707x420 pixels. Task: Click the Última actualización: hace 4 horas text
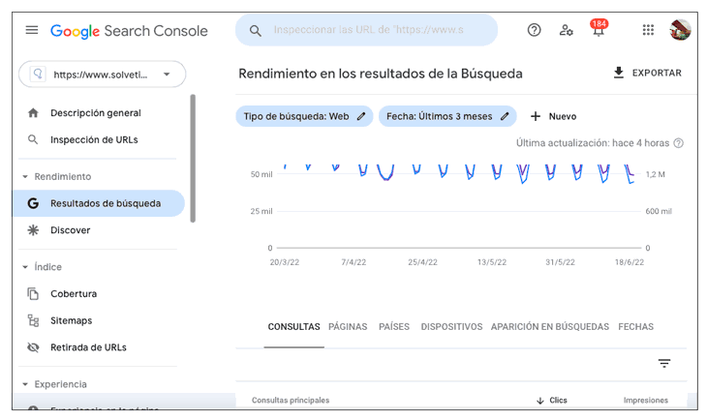pos(593,143)
